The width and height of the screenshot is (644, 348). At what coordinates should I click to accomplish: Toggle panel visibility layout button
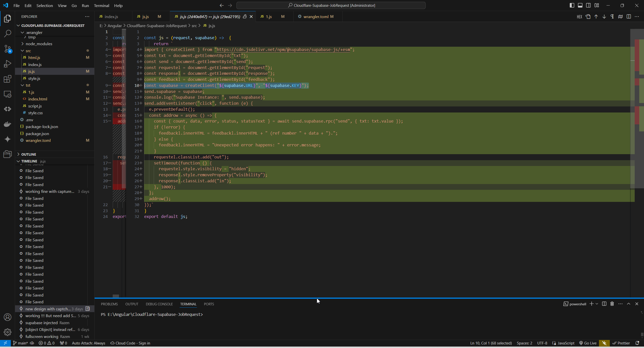pos(580,5)
